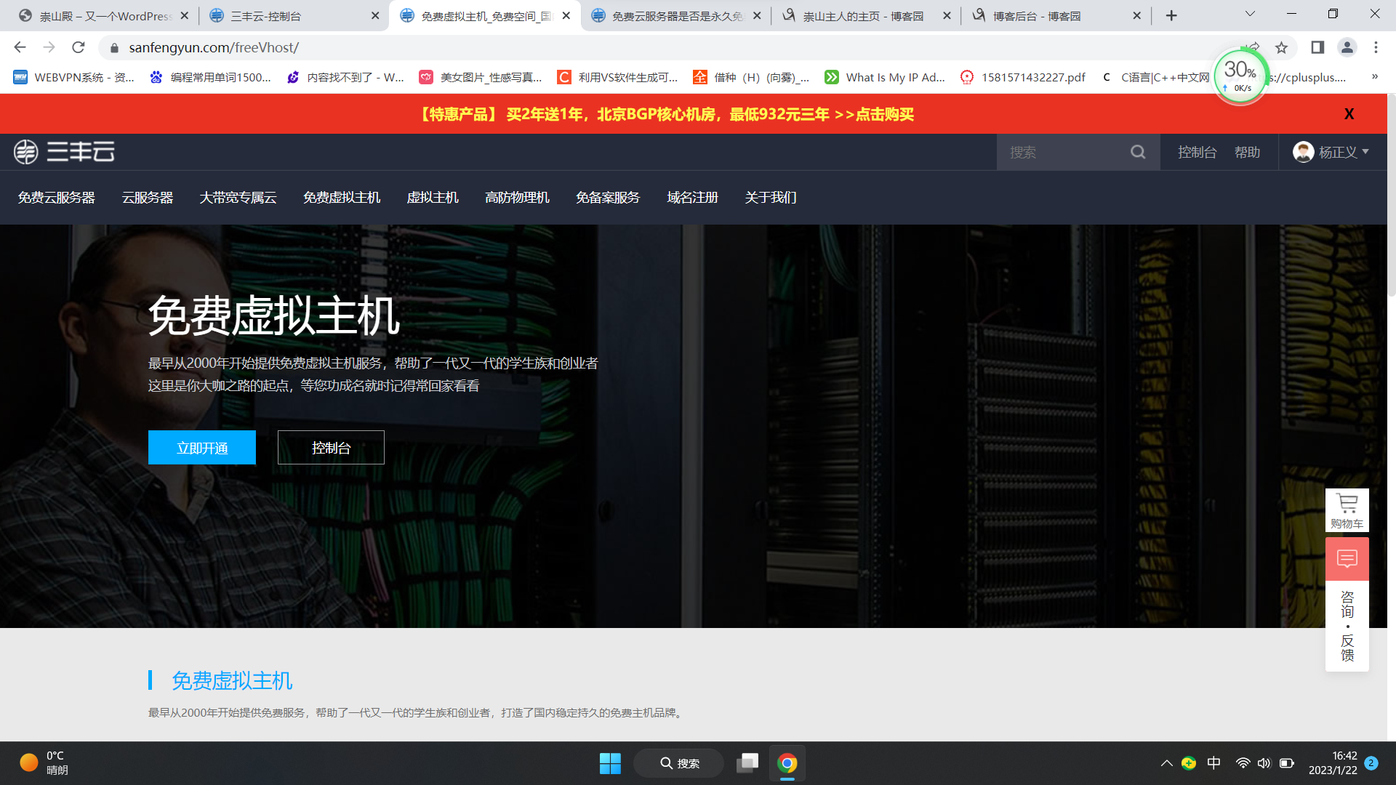
Task: Toggle the Chinese input method indicator
Action: point(1214,763)
